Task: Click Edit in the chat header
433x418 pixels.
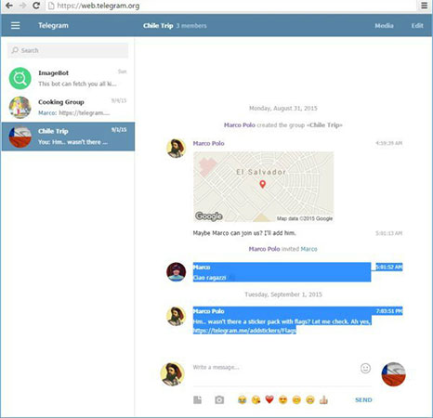Action: pos(417,26)
